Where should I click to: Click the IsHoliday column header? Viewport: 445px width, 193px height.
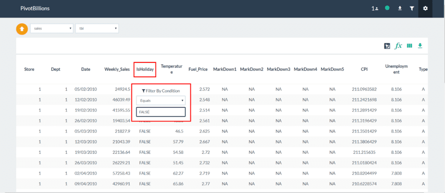(x=145, y=69)
